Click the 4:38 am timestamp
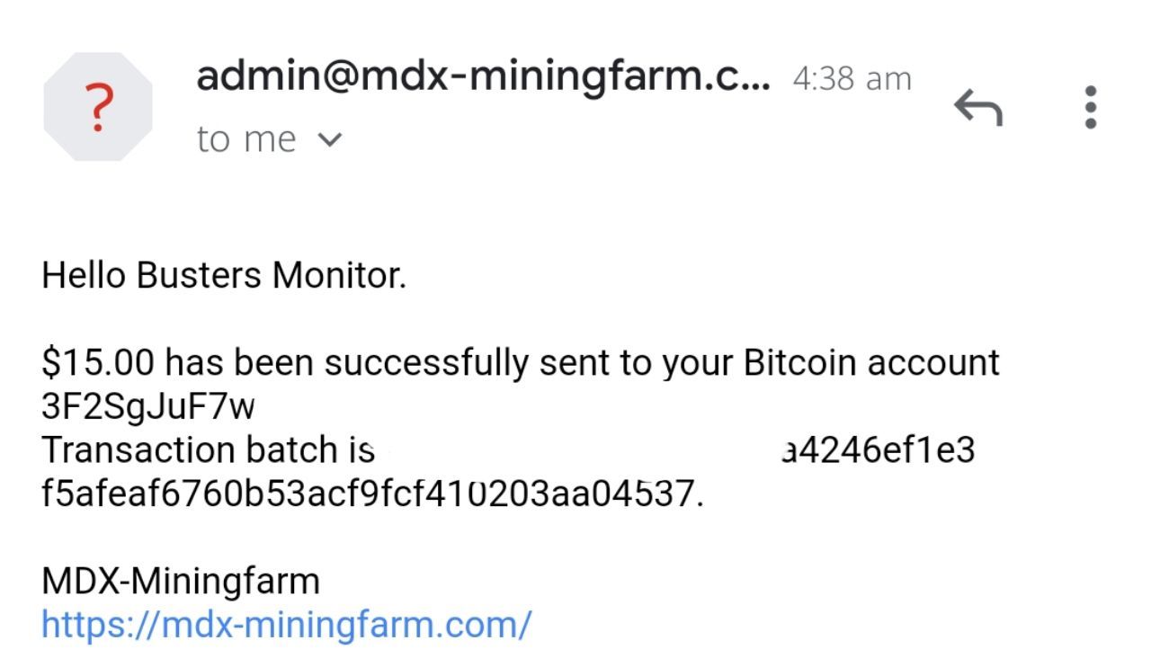 tap(852, 79)
